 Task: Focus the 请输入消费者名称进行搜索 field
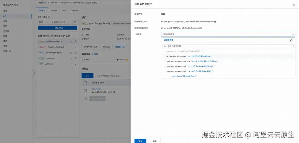click(x=113, y=76)
